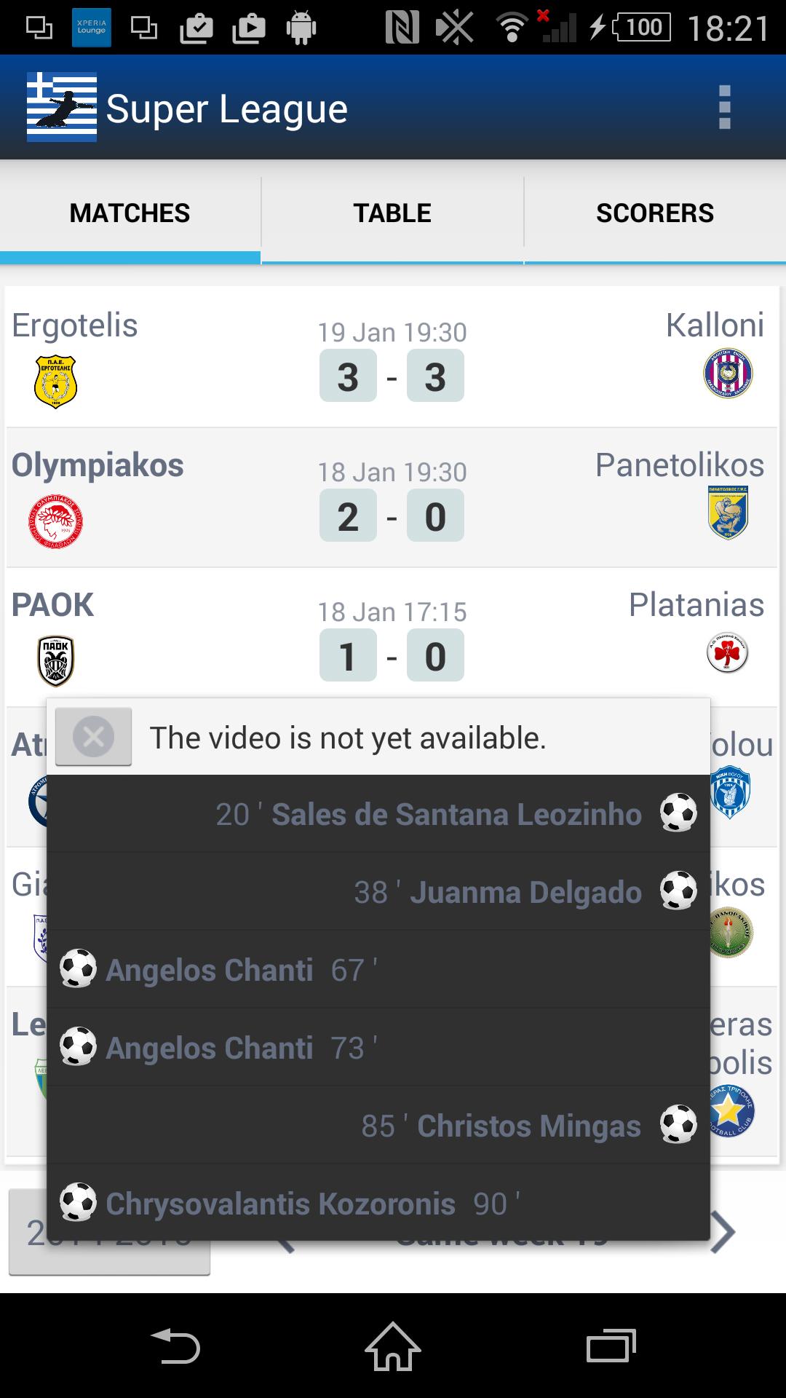Switch to the SCORERS tab
The width and height of the screenshot is (786, 1398).
pyautogui.click(x=655, y=213)
